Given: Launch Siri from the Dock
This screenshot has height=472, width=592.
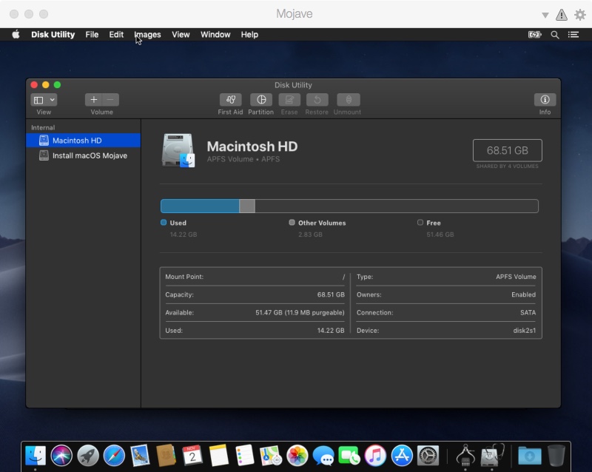Looking at the screenshot, I should pyautogui.click(x=61, y=456).
